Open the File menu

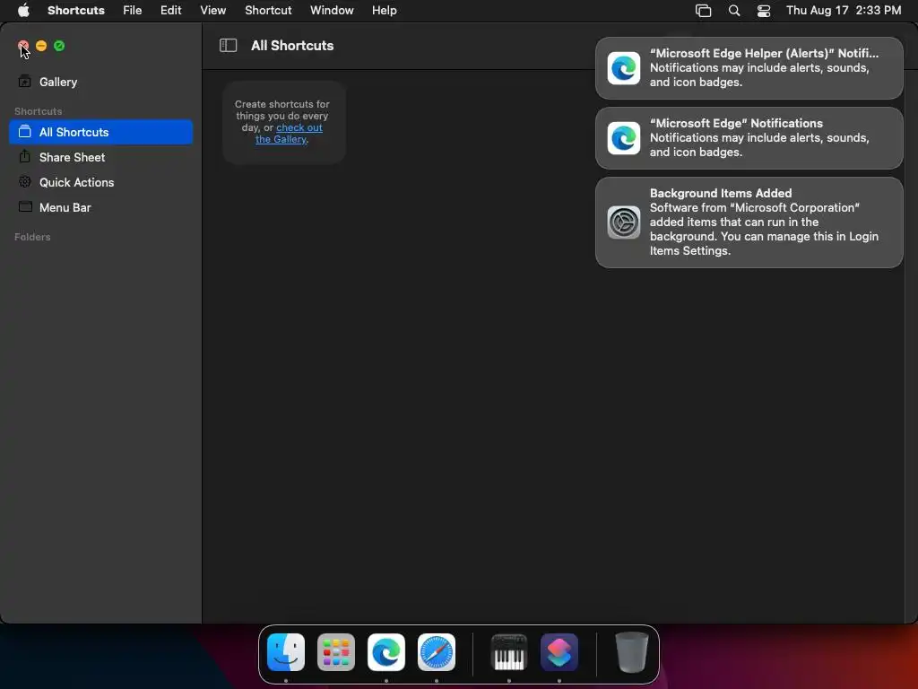133,10
